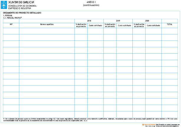Click TOTAL input cell directly below TOTAL header
181x127 pixels.
(170, 31)
